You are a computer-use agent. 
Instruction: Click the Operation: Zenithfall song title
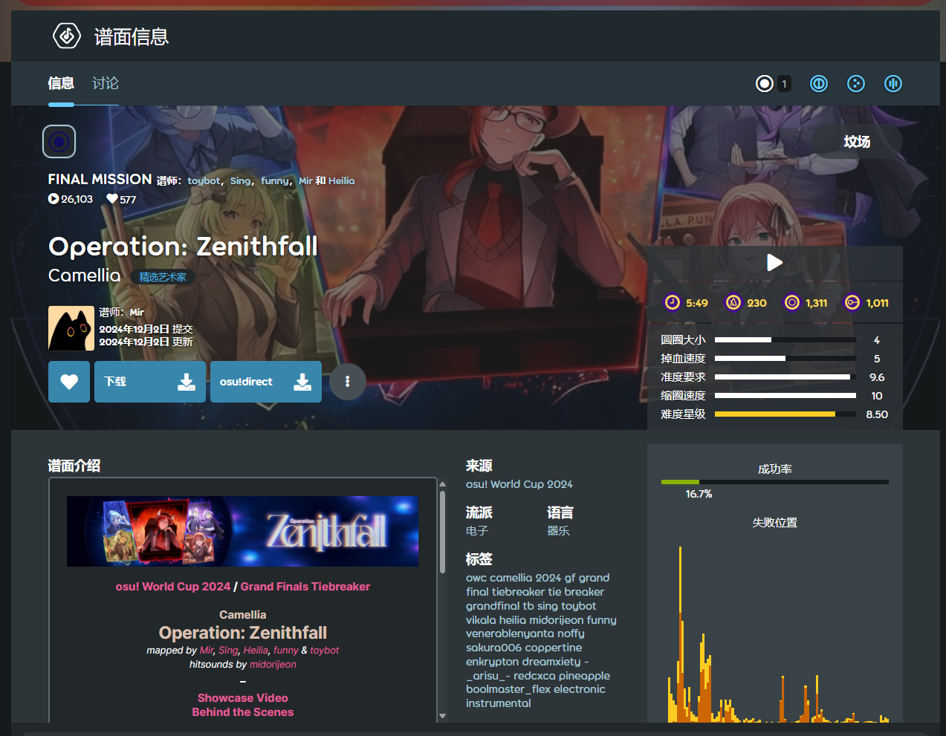point(183,246)
